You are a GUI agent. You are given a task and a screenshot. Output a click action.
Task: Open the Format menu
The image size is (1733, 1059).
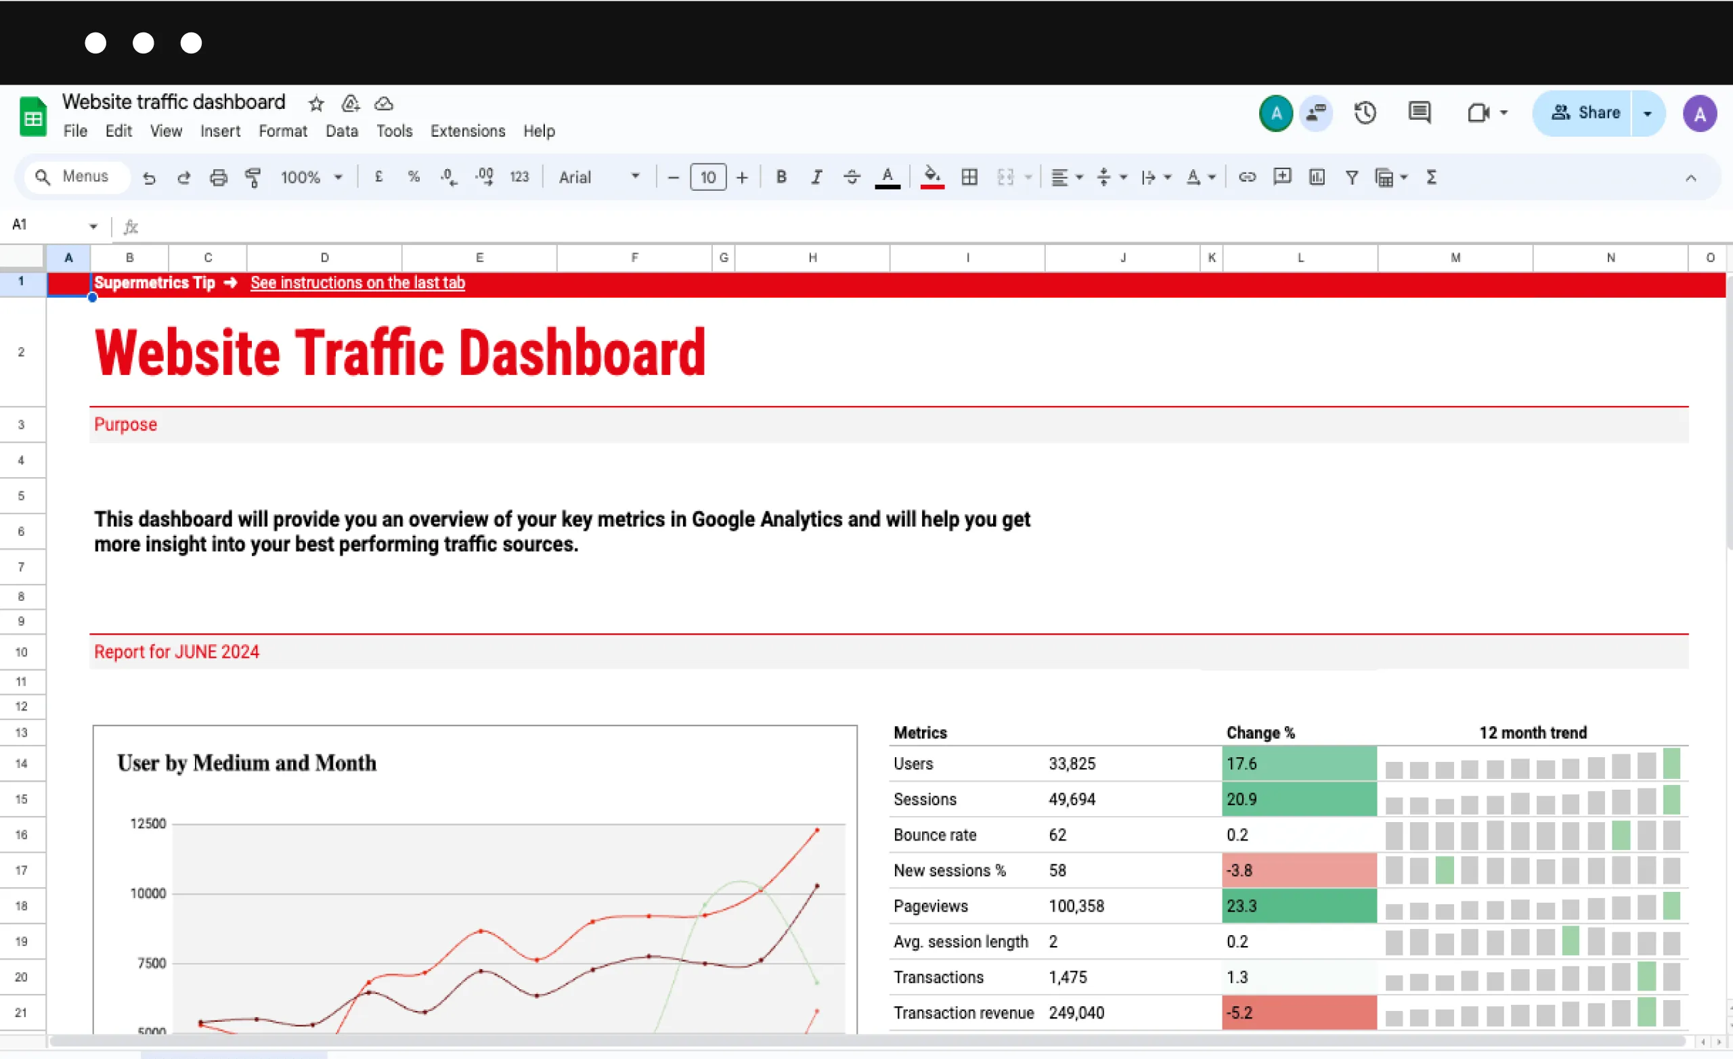283,131
